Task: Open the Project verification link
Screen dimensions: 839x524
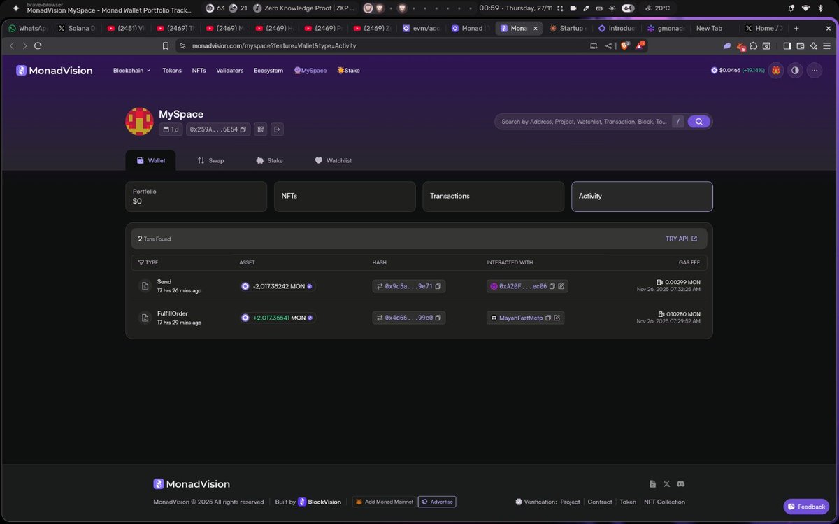Action: tap(570, 502)
